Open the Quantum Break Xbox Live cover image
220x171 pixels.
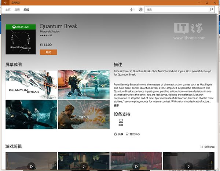[21, 39]
